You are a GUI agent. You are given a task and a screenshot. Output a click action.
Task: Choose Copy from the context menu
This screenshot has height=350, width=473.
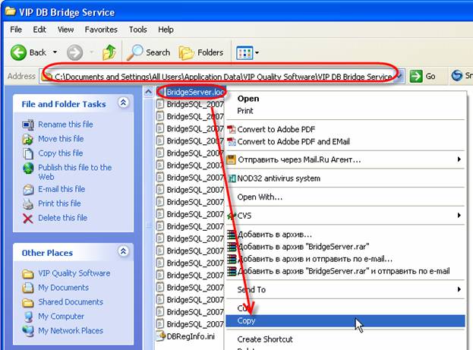247,321
